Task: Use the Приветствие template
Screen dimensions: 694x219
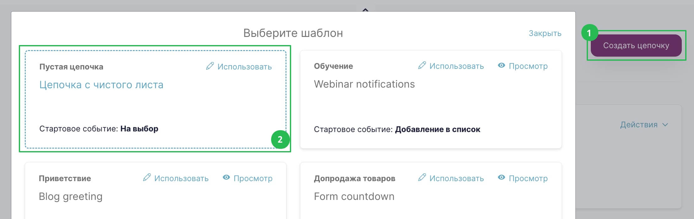Action: pyautogui.click(x=181, y=178)
